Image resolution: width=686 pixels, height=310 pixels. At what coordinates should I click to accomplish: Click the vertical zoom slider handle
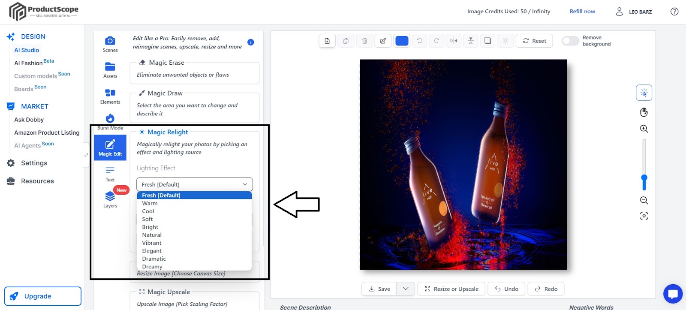644,178
